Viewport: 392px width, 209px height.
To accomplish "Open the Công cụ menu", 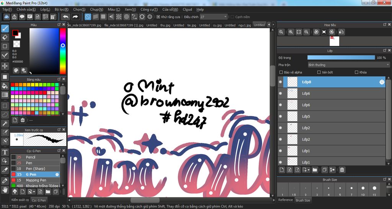I will point(149,10).
